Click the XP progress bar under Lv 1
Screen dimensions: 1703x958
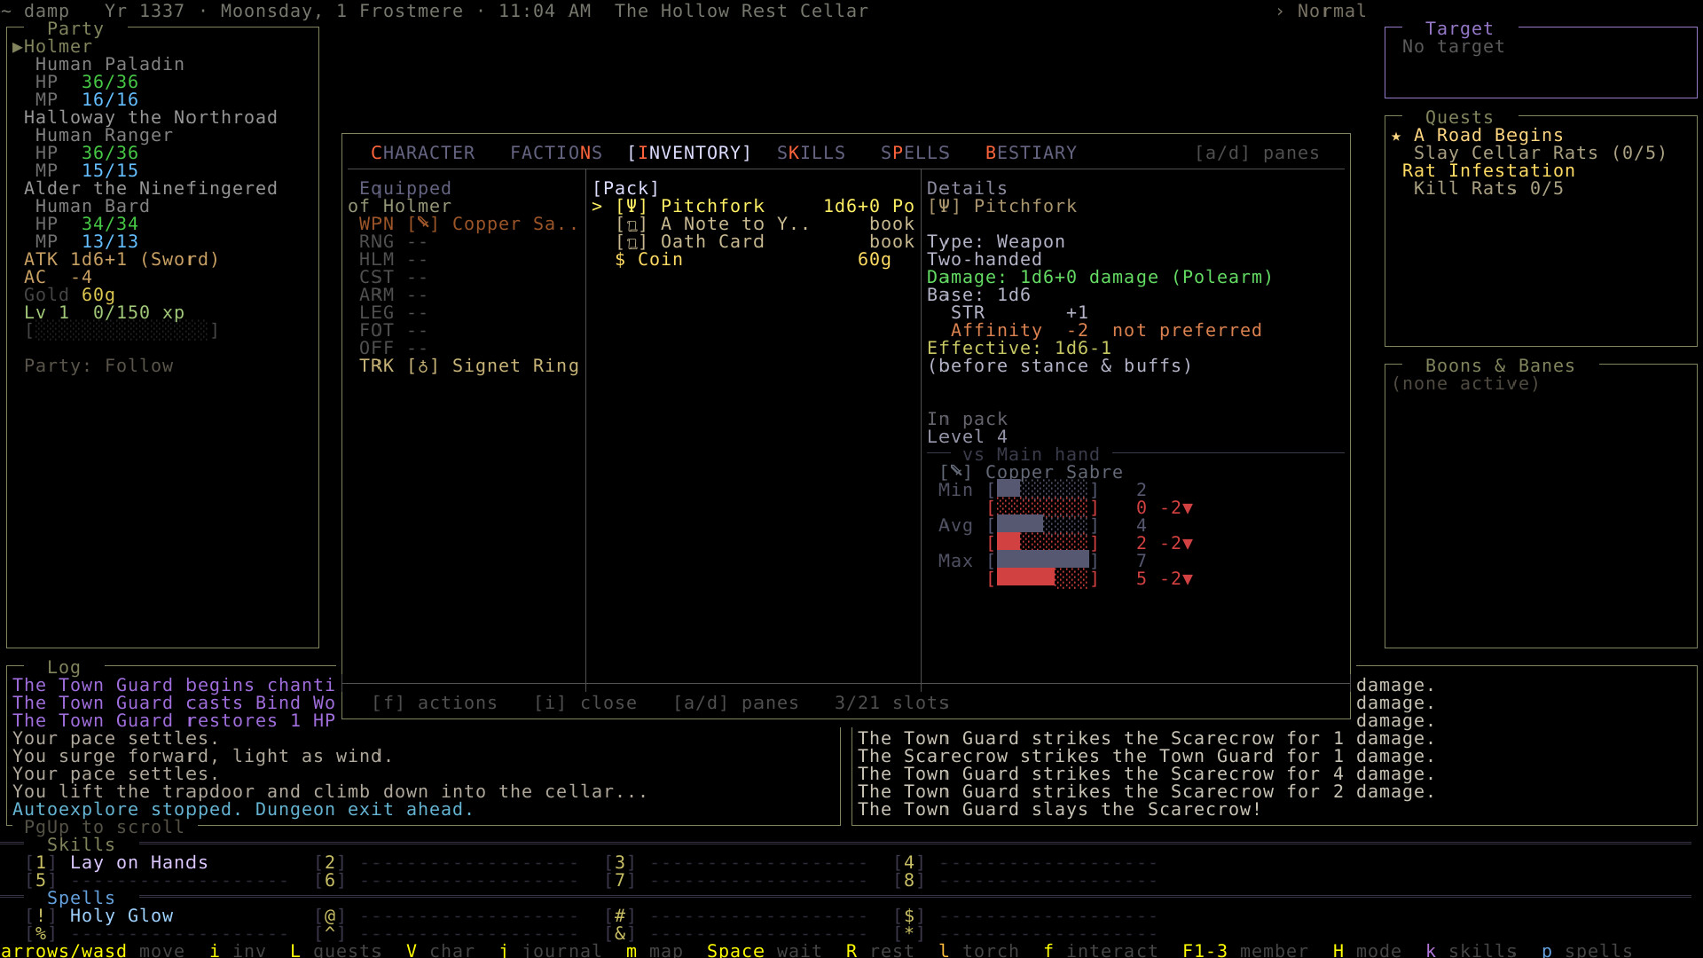pos(122,330)
